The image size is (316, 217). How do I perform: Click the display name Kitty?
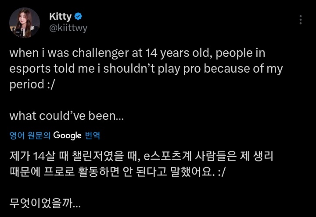pyautogui.click(x=61, y=17)
